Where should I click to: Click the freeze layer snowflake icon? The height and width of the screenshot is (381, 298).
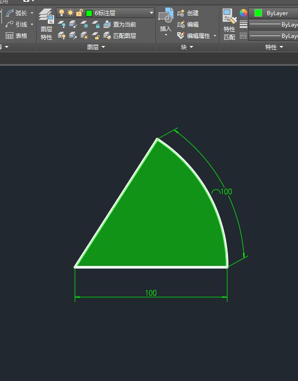coord(84,24)
